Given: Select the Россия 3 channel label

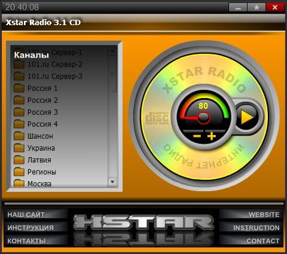Looking at the screenshot, I should pos(42,112).
